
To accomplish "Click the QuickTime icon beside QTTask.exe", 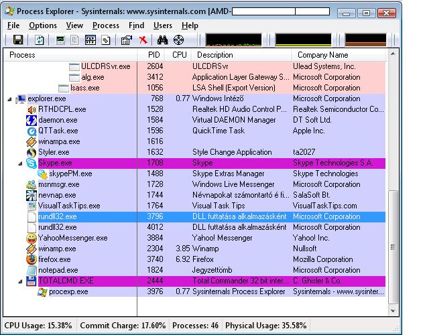I will [32, 131].
